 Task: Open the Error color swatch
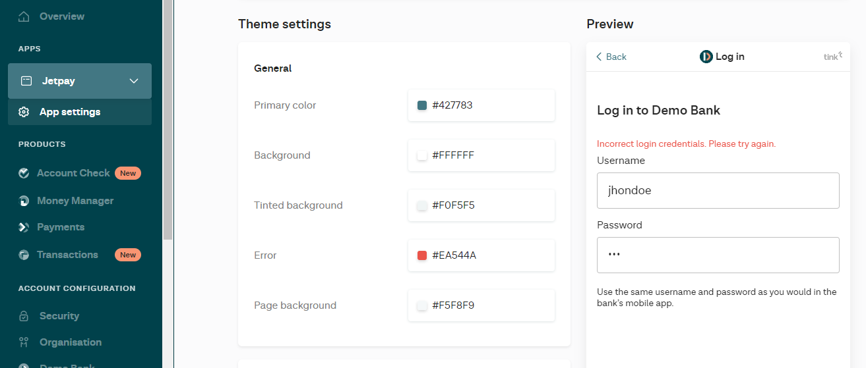[x=422, y=255]
